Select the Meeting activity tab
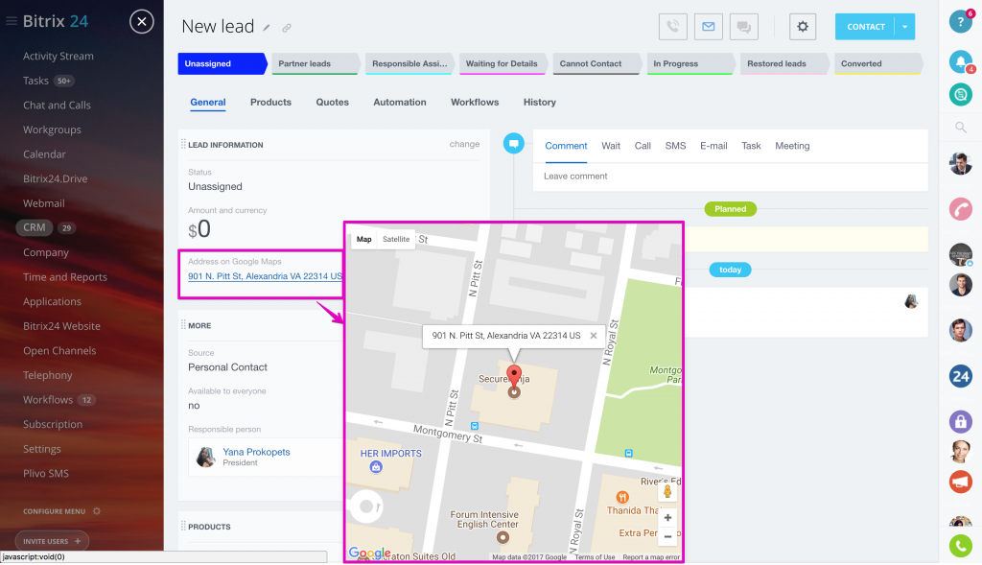The height and width of the screenshot is (565, 982). click(x=792, y=146)
